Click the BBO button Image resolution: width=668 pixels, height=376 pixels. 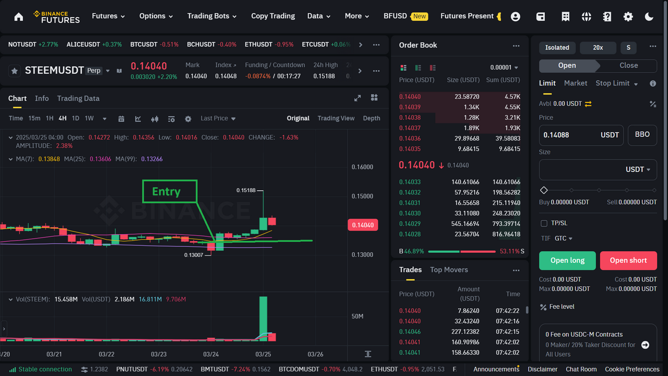tap(642, 135)
